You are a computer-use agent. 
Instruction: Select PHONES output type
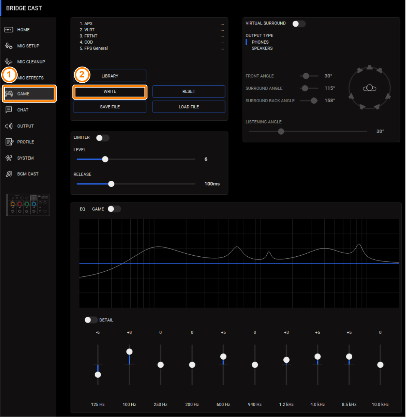point(260,42)
